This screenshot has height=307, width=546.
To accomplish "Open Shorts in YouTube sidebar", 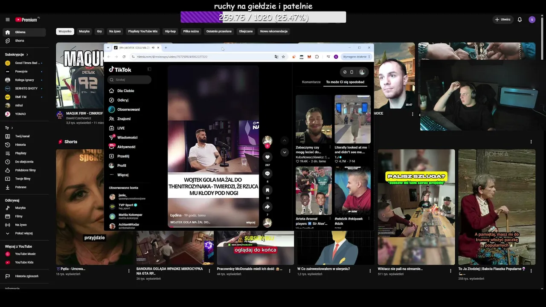I will click(x=24, y=41).
